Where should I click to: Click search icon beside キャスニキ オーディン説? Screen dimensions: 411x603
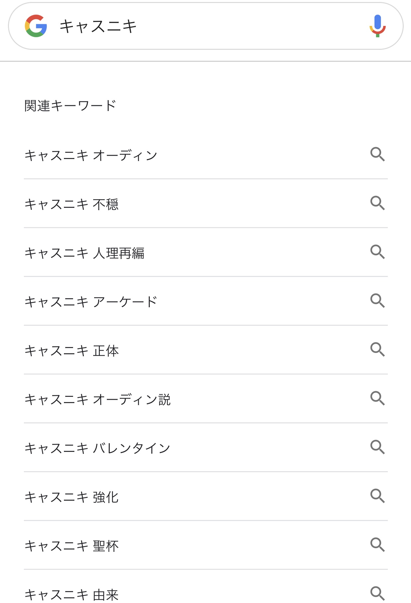tap(378, 398)
